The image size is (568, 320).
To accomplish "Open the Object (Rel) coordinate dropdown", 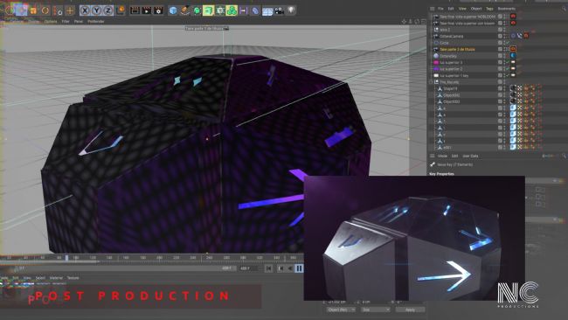I will point(340,310).
